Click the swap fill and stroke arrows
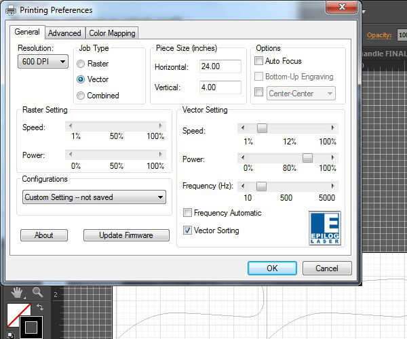This screenshot has width=407, height=339. pyautogui.click(x=40, y=307)
